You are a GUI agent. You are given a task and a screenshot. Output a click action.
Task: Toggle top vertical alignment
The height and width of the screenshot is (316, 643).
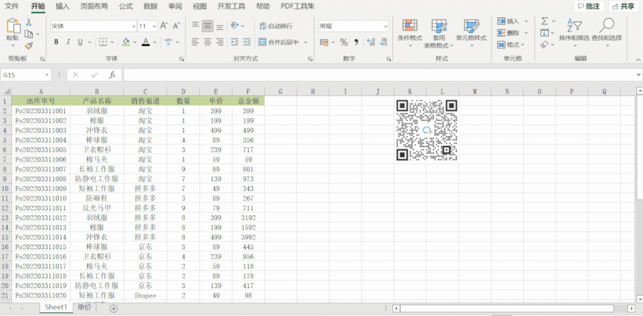[196, 26]
